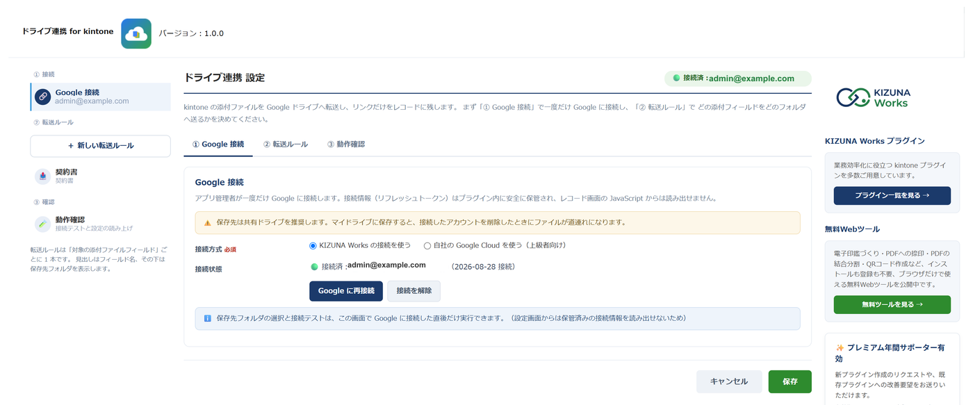Click the 接続方式 必須 label
This screenshot has width=973, height=405.
pyautogui.click(x=215, y=249)
